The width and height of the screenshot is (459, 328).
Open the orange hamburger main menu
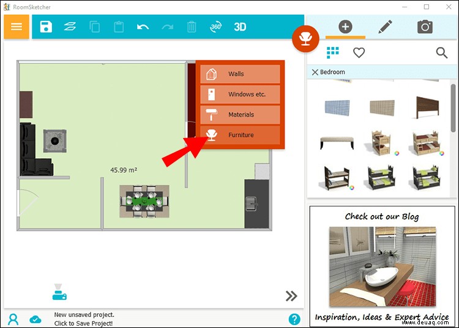point(17,27)
